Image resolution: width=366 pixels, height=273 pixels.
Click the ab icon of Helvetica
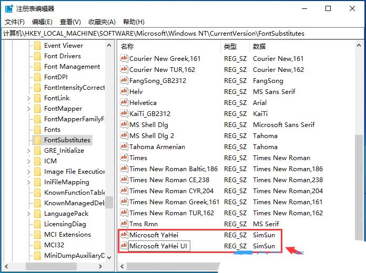(124, 102)
